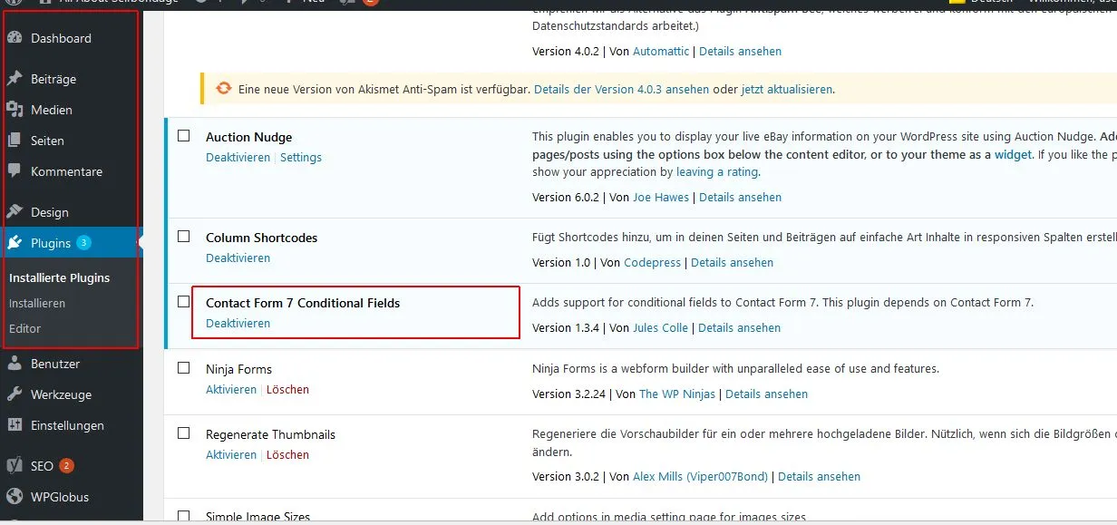Click the SEO Yoast icon
This screenshot has height=525, width=1117.
click(x=15, y=466)
